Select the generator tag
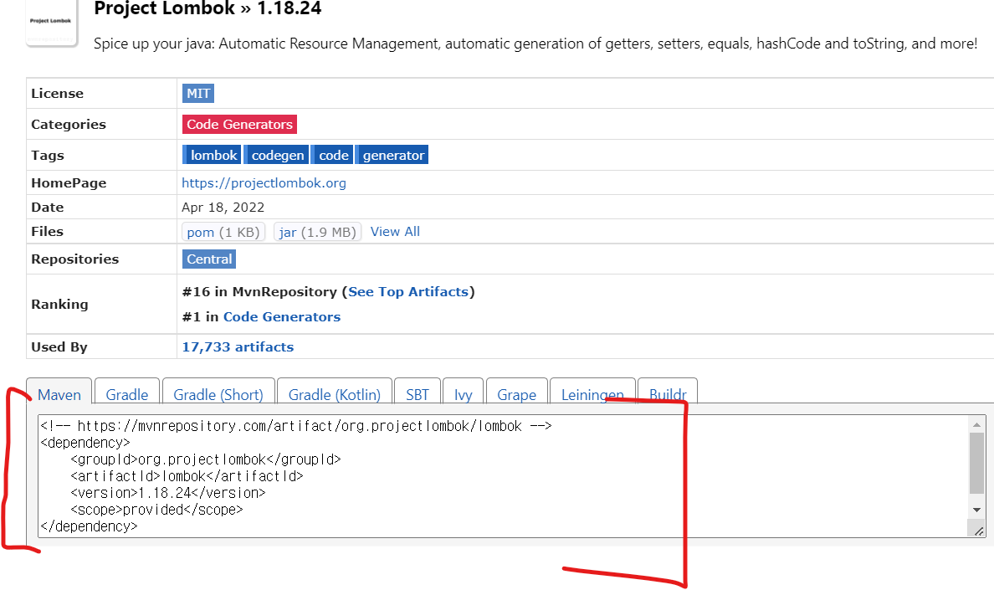The image size is (994, 590). (x=392, y=156)
